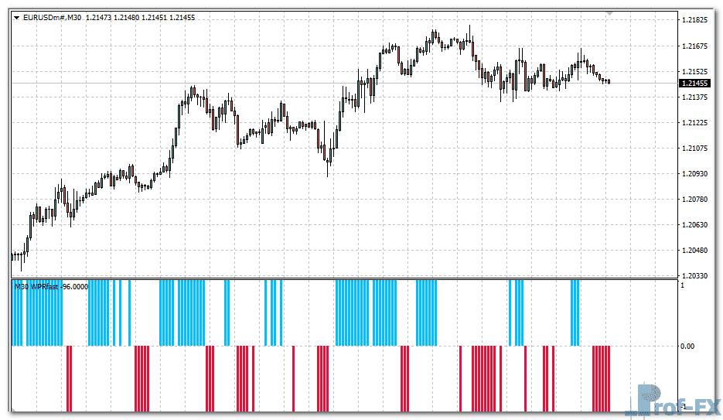Click the 1.20780 price scale label
The width and height of the screenshot is (723, 420).
click(x=695, y=199)
